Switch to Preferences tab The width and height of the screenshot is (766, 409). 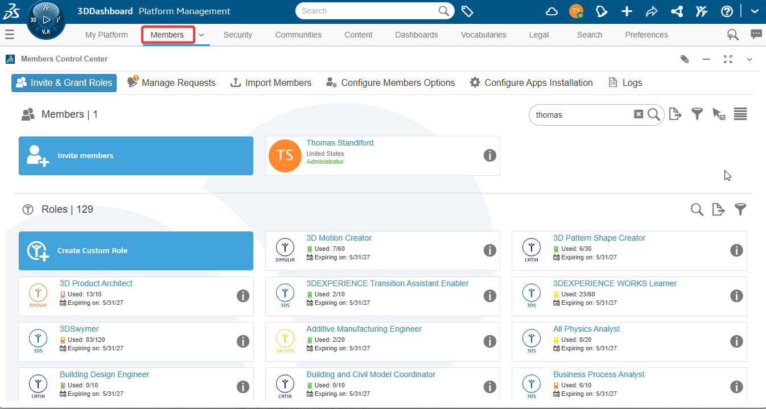[646, 35]
